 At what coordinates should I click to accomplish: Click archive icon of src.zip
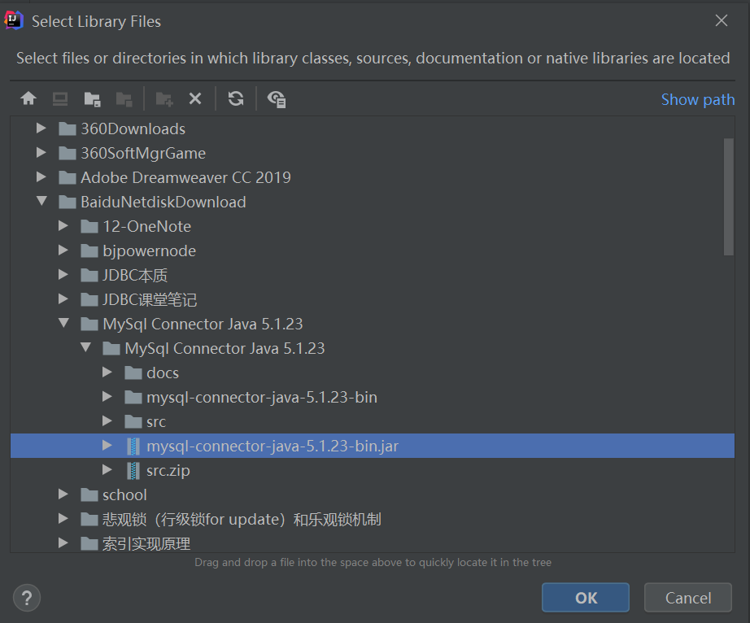(x=133, y=470)
